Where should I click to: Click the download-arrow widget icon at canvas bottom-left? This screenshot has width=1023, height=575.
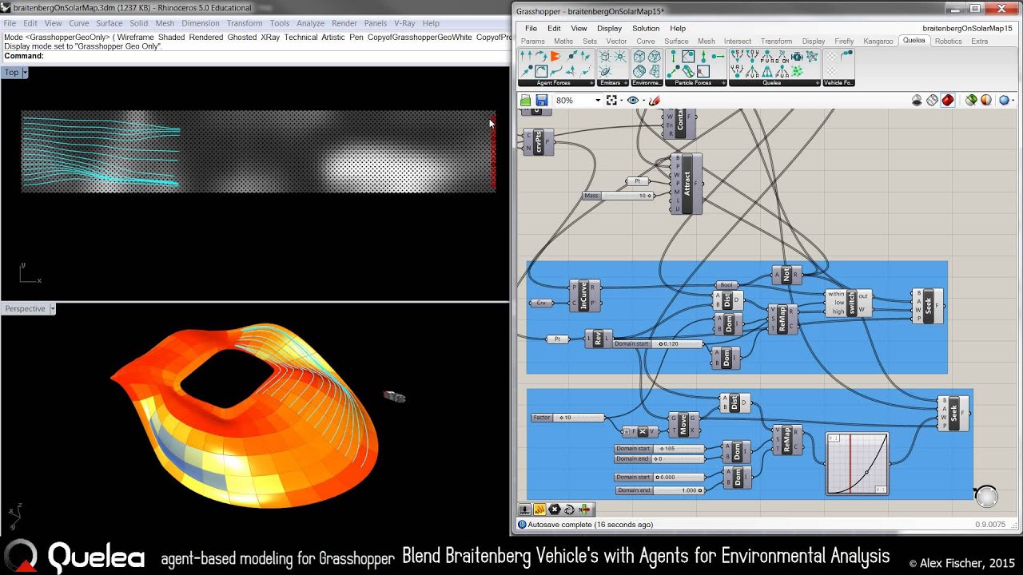pos(525,510)
